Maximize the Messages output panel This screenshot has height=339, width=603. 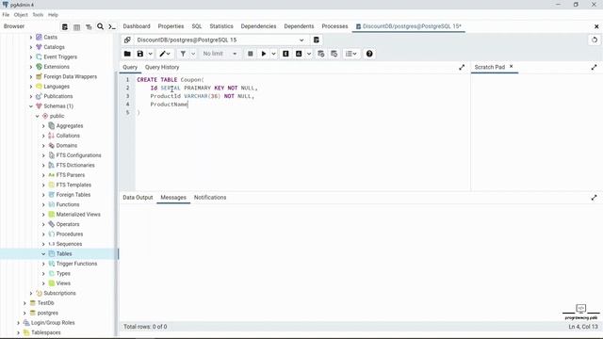click(594, 198)
